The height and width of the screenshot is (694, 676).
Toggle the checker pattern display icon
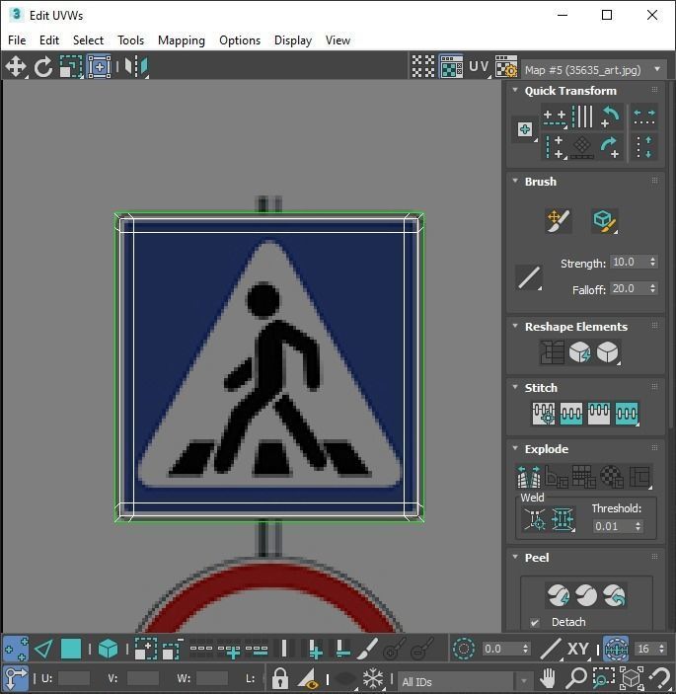point(423,66)
